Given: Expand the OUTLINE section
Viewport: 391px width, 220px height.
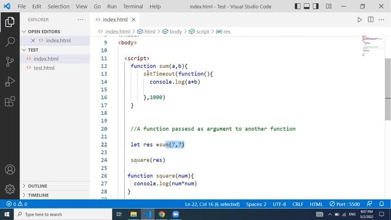Looking at the screenshot, I should 37,186.
